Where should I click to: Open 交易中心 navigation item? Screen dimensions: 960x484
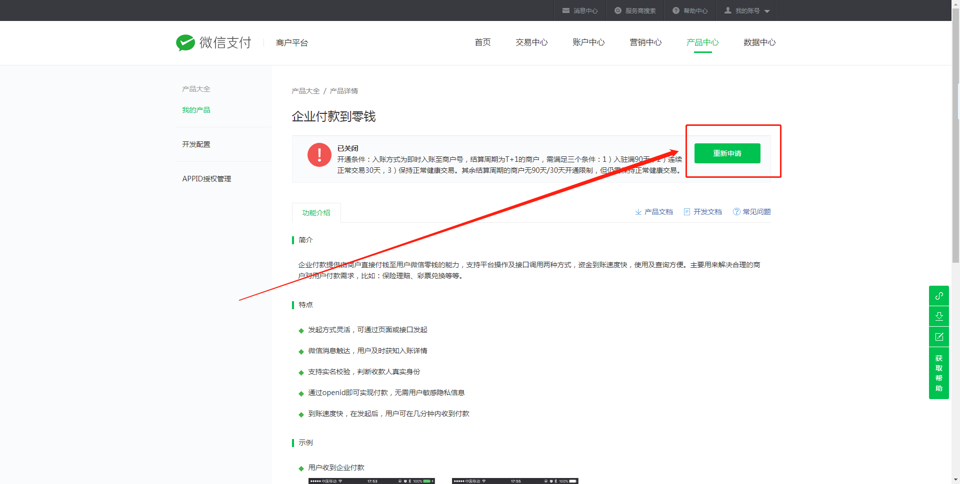coord(531,42)
